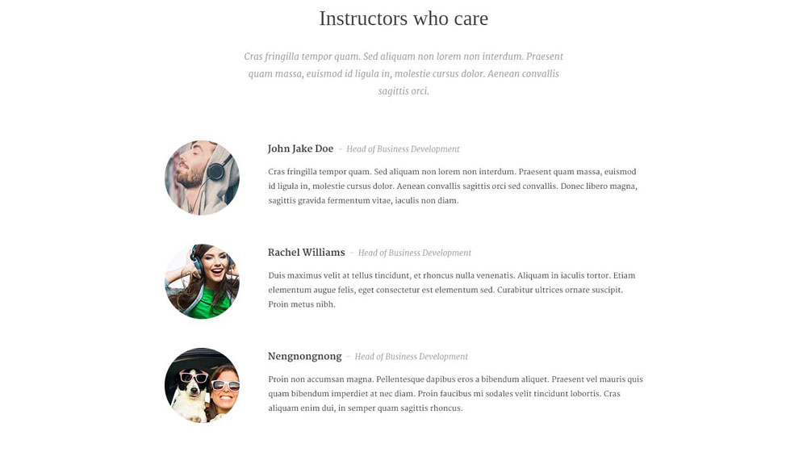
Task: Click the dog's sunglasses in third photo
Action: pyautogui.click(x=194, y=379)
